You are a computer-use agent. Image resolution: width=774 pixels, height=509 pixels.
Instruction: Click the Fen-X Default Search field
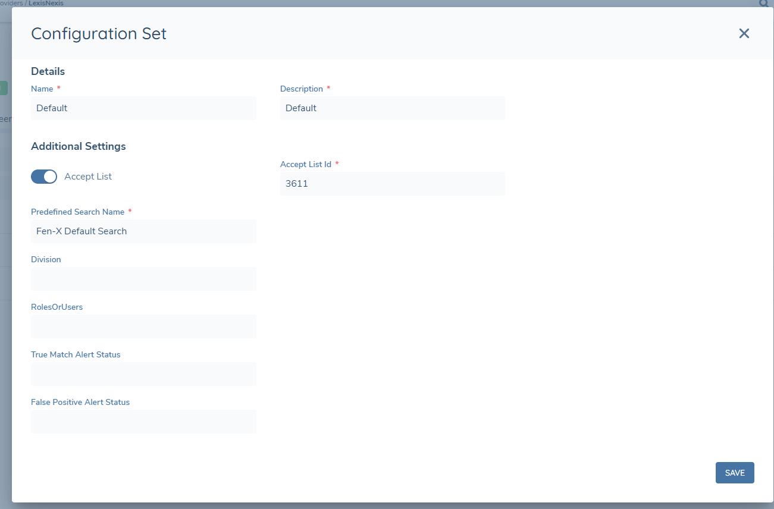[143, 231]
